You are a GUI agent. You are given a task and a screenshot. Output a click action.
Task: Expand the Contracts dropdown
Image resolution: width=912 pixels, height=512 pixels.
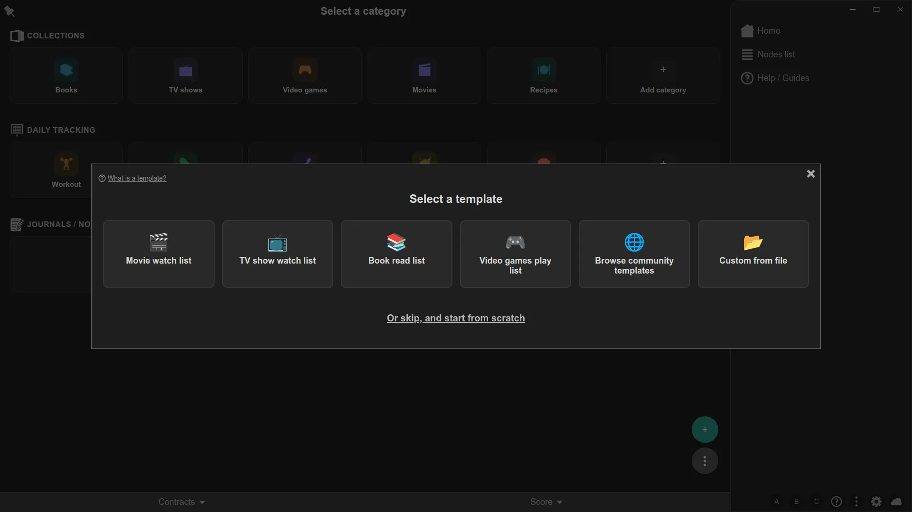point(182,502)
